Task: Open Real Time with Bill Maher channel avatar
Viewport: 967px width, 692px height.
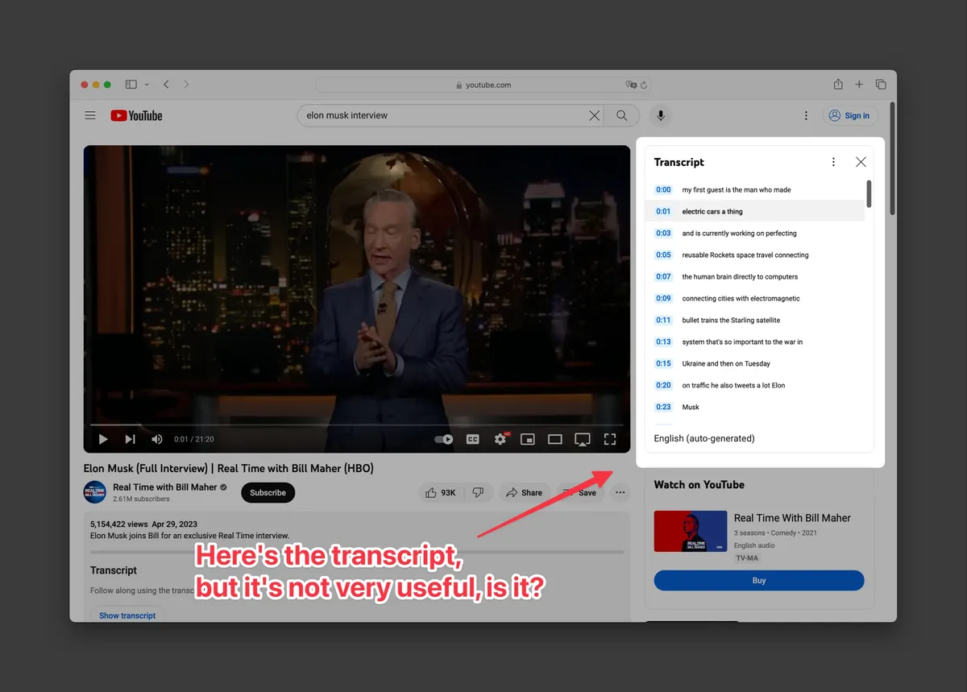Action: click(x=95, y=492)
